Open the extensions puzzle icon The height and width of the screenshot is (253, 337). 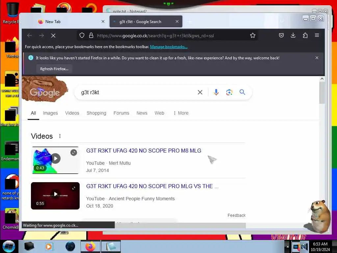[x=305, y=35]
